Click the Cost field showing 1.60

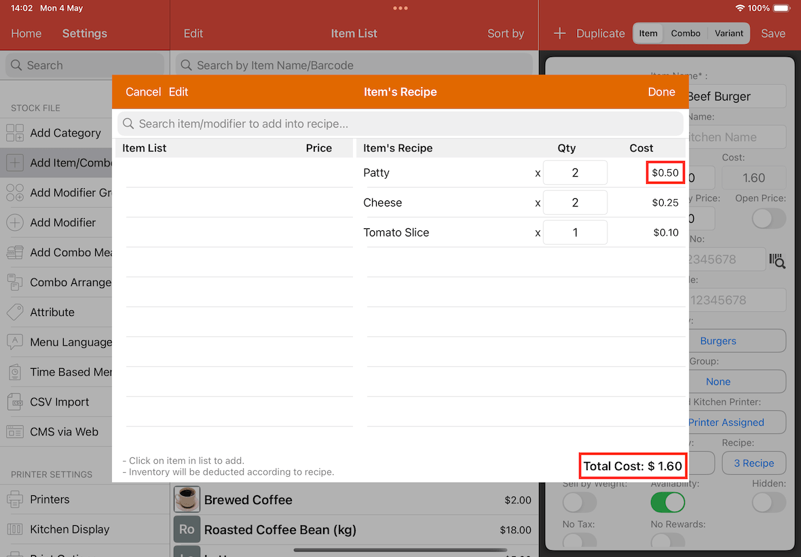[x=754, y=178]
